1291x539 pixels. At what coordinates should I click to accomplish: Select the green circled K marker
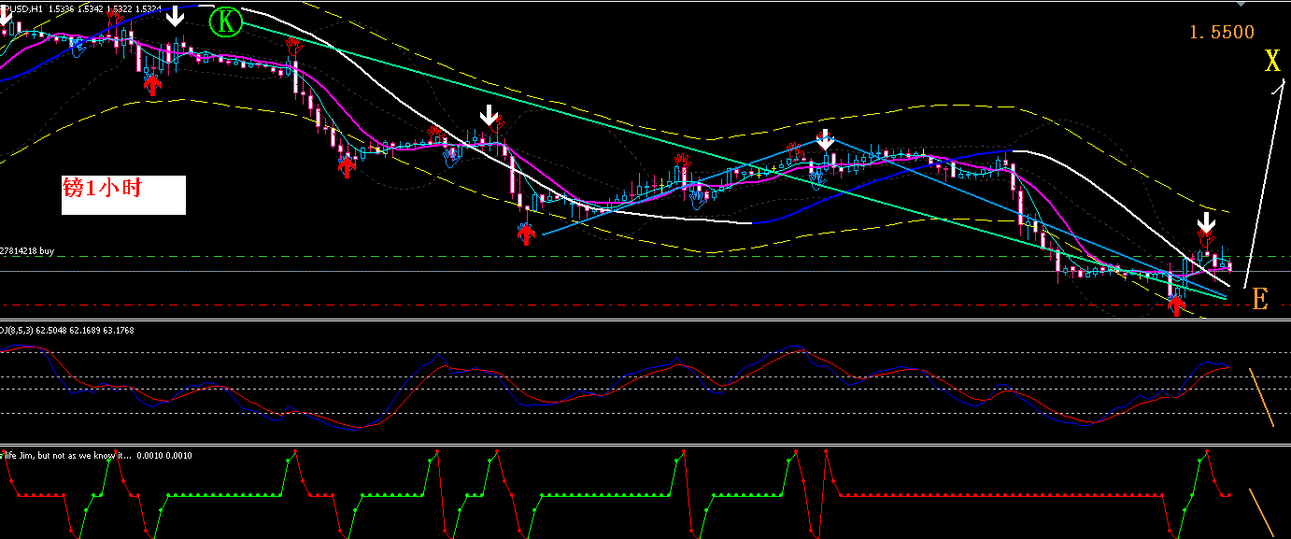(x=225, y=21)
